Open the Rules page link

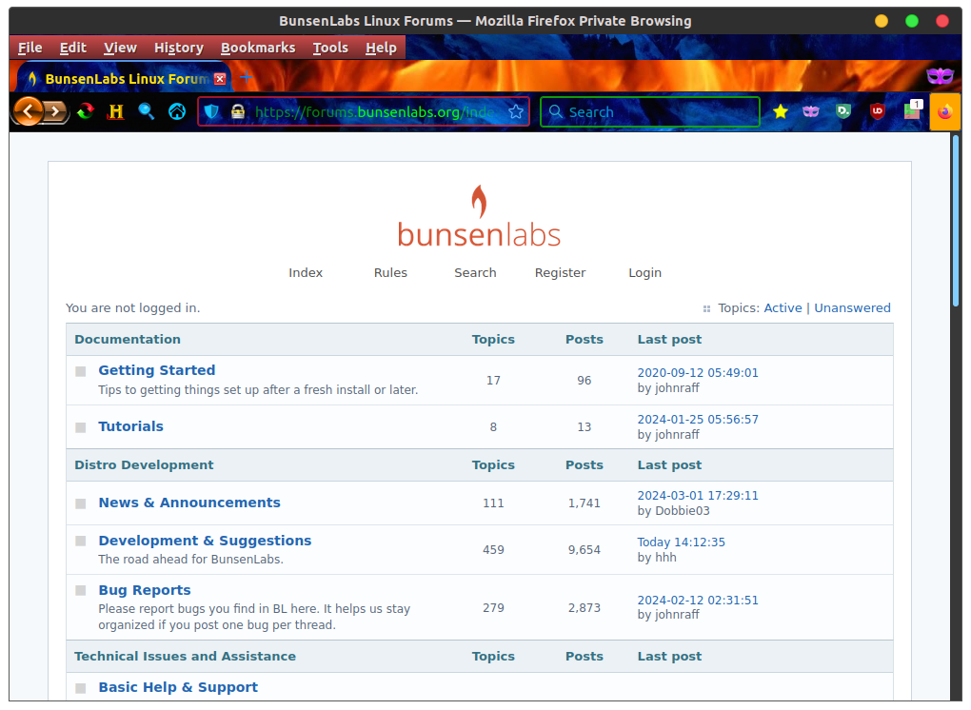(390, 272)
